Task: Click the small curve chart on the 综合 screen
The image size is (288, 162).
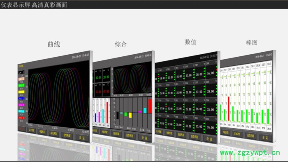Action: point(132,79)
